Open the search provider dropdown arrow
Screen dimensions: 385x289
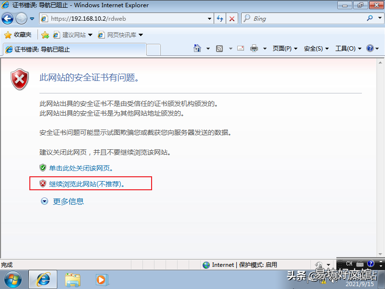tap(380, 18)
